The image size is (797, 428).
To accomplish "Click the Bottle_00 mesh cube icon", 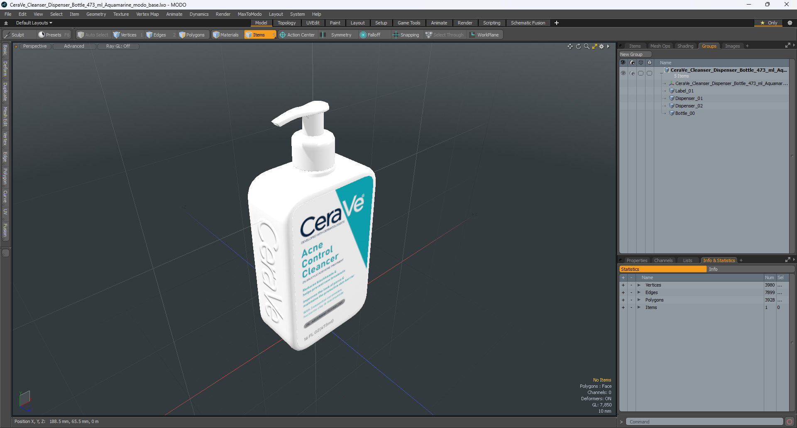I will coord(672,113).
